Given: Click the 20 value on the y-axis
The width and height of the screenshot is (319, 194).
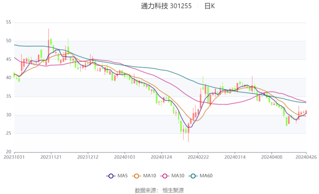Looking at the screenshot, I should (9, 152).
